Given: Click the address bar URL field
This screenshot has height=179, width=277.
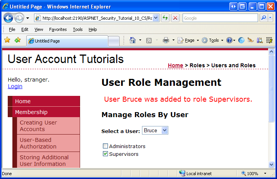Looking at the screenshot, I should pos(97,18).
